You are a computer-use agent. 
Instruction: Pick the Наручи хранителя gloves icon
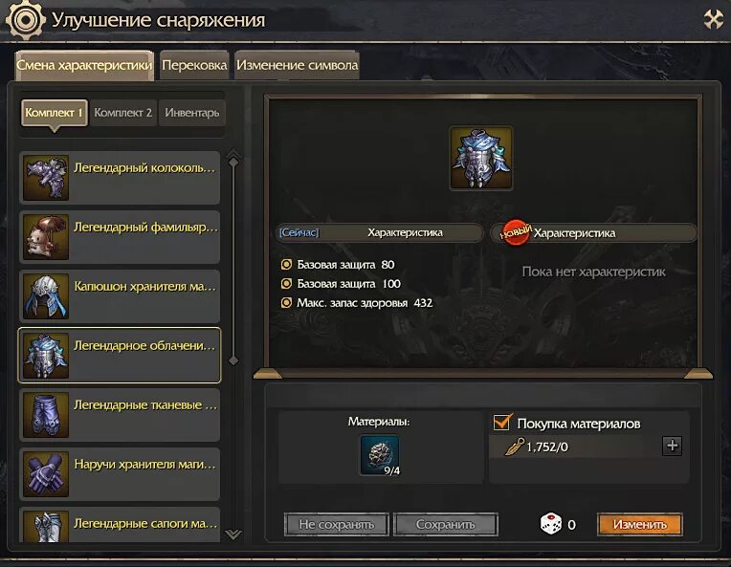click(46, 474)
